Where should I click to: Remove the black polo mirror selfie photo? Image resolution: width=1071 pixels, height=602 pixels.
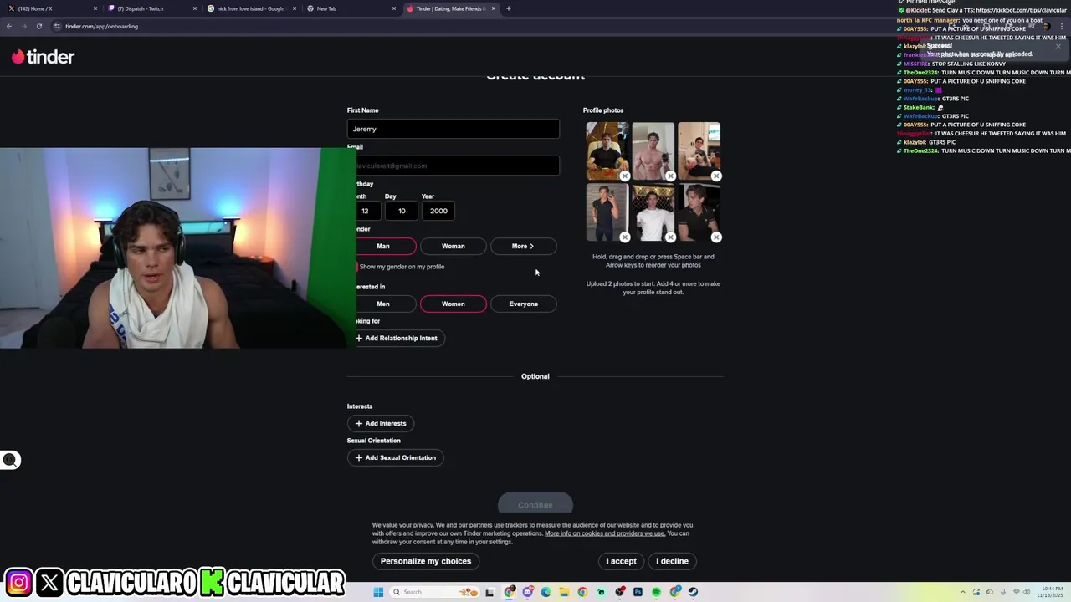(625, 237)
